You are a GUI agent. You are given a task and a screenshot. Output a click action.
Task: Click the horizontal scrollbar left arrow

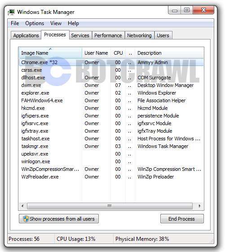(x=22, y=206)
